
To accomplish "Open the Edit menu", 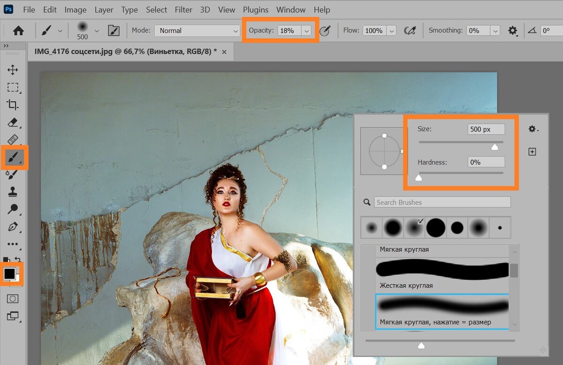I will click(50, 9).
